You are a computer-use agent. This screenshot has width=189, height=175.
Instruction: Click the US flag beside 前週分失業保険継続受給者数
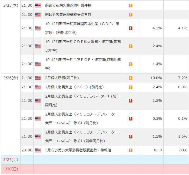38,15
